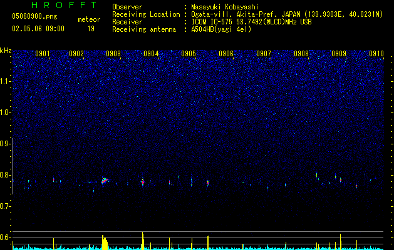Viewport: 394px width, 250px height.
Task: Select the file name 05060900.png
Action: click(x=34, y=16)
